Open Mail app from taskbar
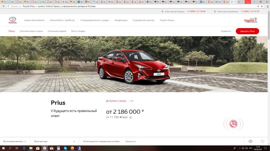270x151 pixels. (51, 148)
